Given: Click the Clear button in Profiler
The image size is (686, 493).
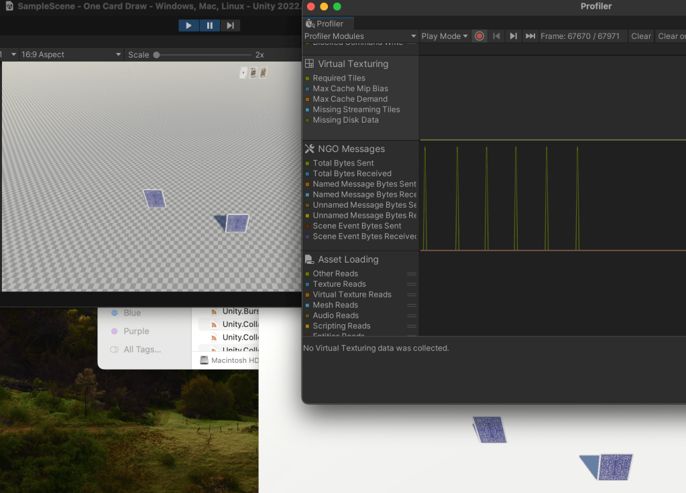Looking at the screenshot, I should coord(641,36).
